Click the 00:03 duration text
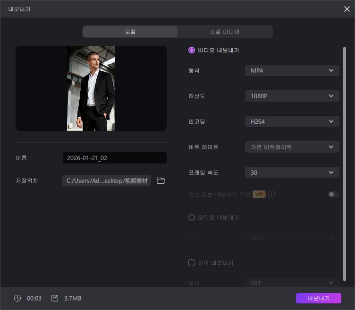Viewport: 355px width, 310px height. click(x=34, y=299)
